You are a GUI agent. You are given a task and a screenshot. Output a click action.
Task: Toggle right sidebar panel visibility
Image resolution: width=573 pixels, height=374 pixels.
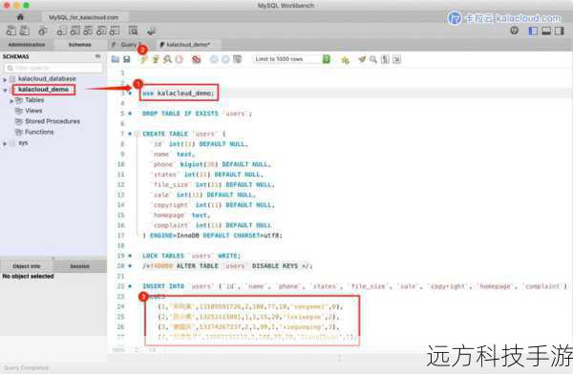click(x=560, y=31)
